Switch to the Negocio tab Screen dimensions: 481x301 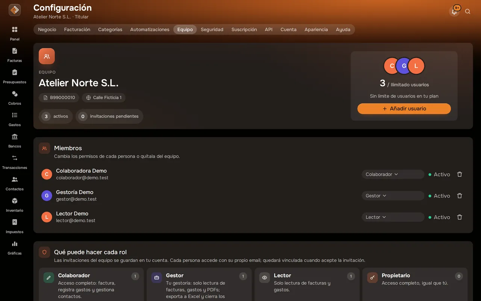point(47,29)
